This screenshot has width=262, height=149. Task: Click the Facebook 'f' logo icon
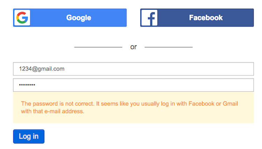tap(150, 18)
